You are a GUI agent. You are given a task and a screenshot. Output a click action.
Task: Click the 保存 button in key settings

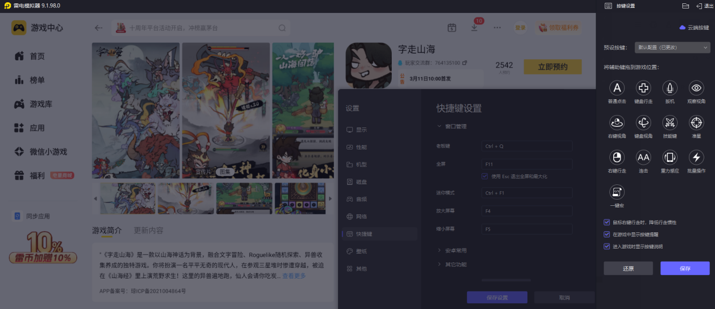tap(685, 268)
